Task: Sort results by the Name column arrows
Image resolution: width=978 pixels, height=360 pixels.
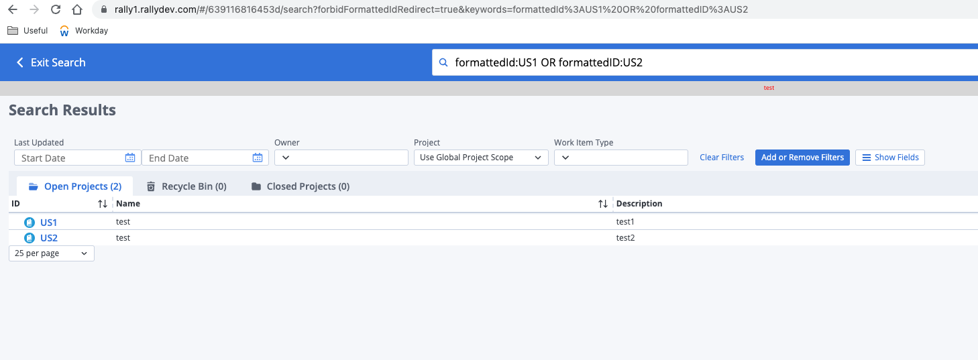Action: (x=603, y=204)
